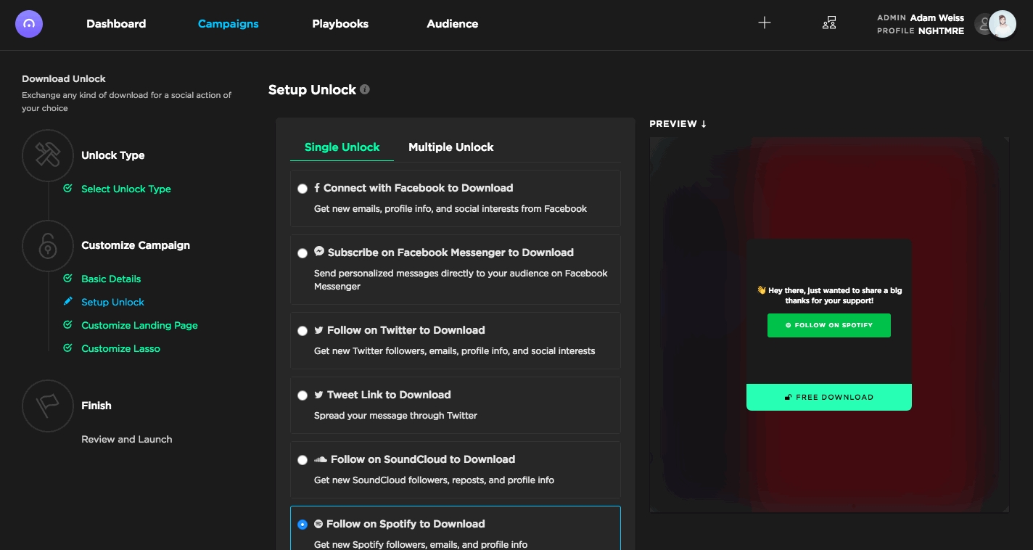Click the Finish heading

(x=96, y=406)
